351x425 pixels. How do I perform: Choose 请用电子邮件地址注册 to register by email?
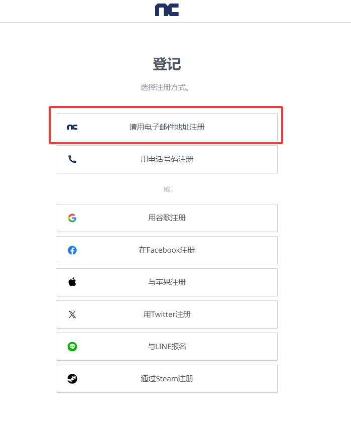(x=167, y=127)
